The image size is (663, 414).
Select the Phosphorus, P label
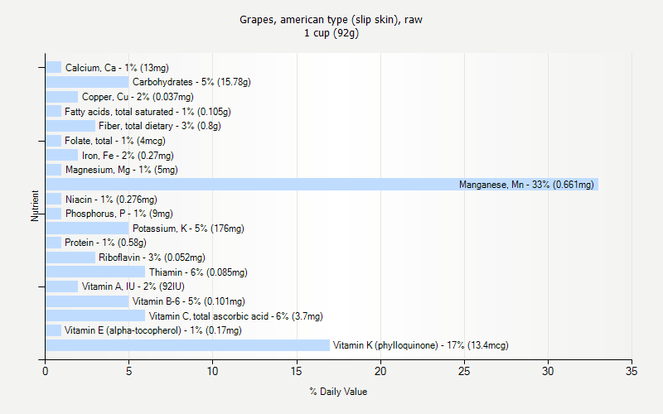pyautogui.click(x=119, y=214)
